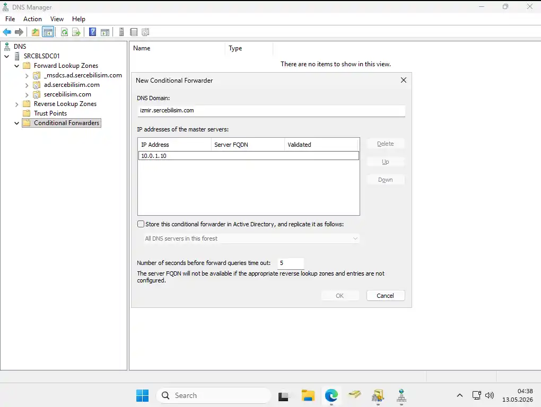Click the DNS Domain input field
Image resolution: width=541 pixels, height=407 pixels.
pyautogui.click(x=271, y=111)
